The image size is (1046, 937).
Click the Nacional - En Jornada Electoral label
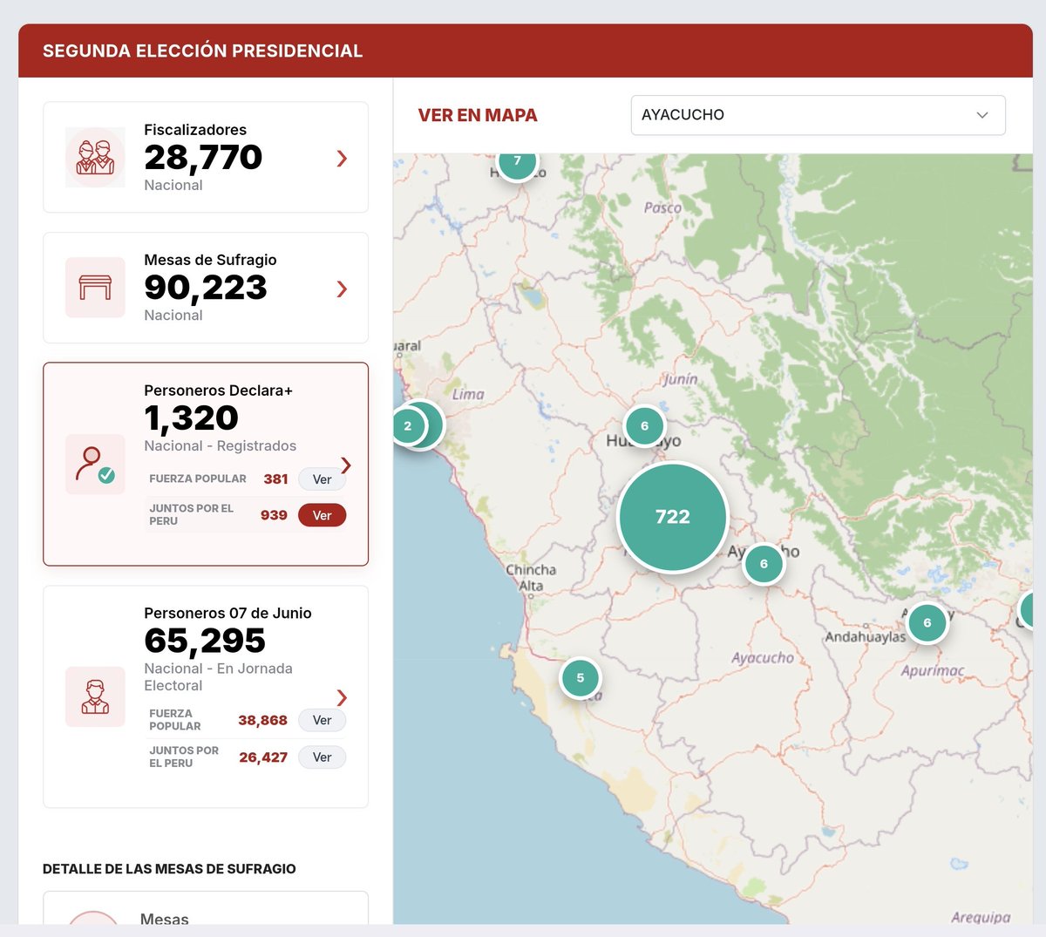[218, 677]
